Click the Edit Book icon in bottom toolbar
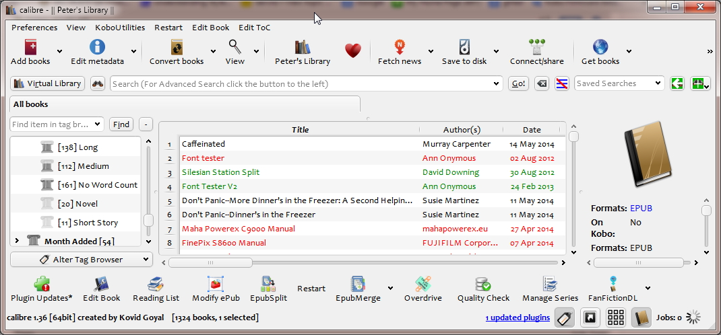 (102, 284)
